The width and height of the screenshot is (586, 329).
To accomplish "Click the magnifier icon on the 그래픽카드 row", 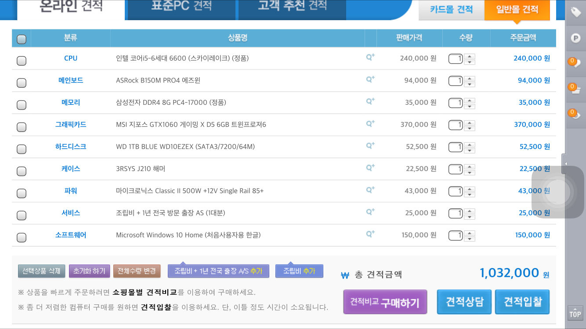I will coord(370,123).
